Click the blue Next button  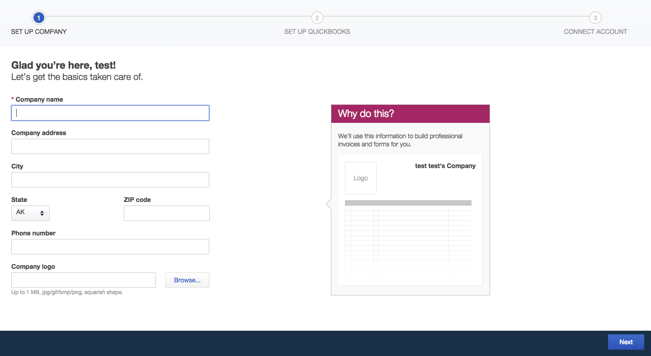pyautogui.click(x=626, y=342)
